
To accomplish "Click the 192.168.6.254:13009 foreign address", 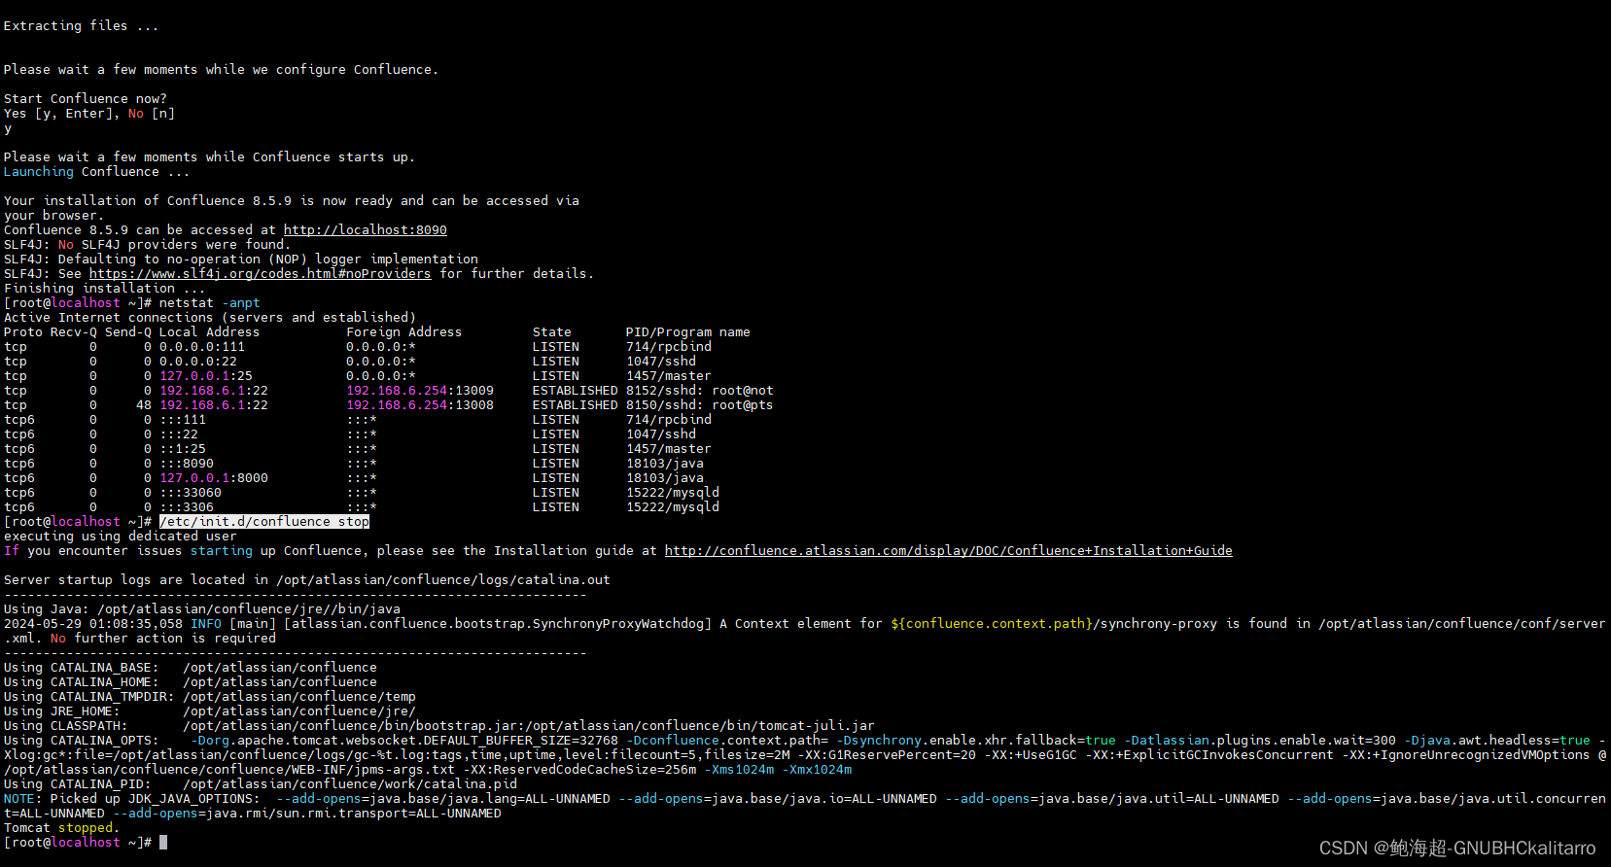I will 419,391.
